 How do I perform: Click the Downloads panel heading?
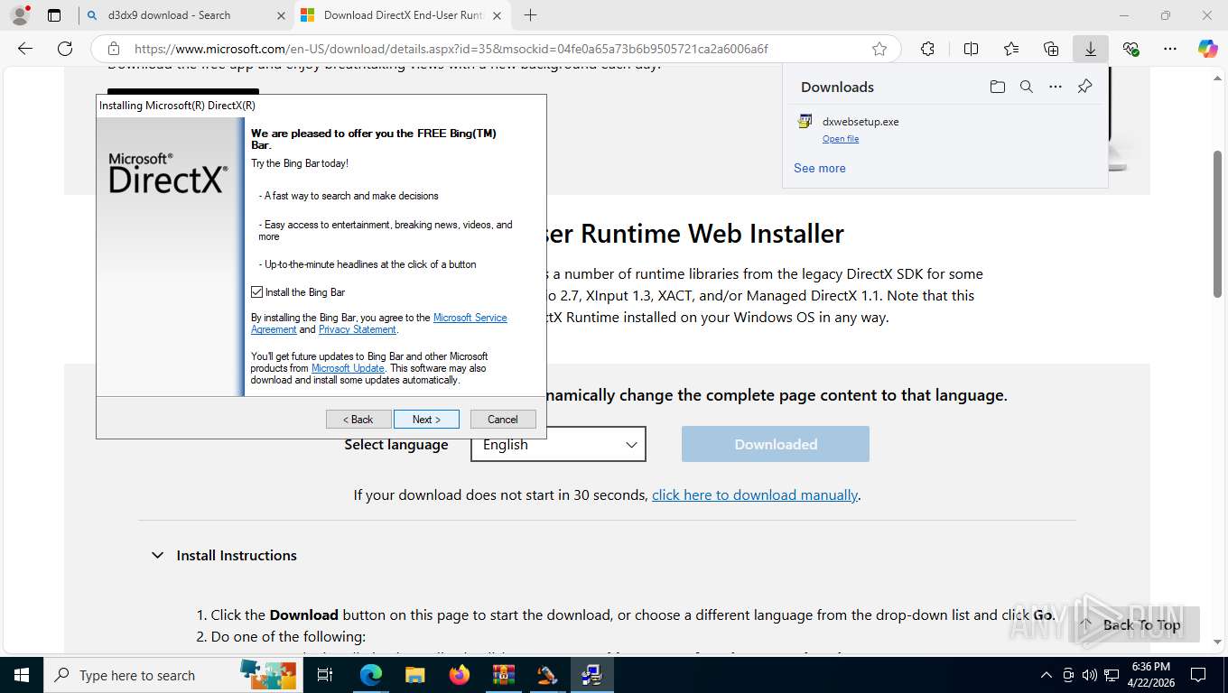(837, 87)
